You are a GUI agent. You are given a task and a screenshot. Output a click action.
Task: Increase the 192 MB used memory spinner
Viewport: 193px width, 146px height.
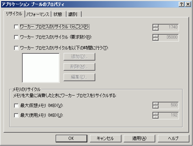click(x=156, y=114)
